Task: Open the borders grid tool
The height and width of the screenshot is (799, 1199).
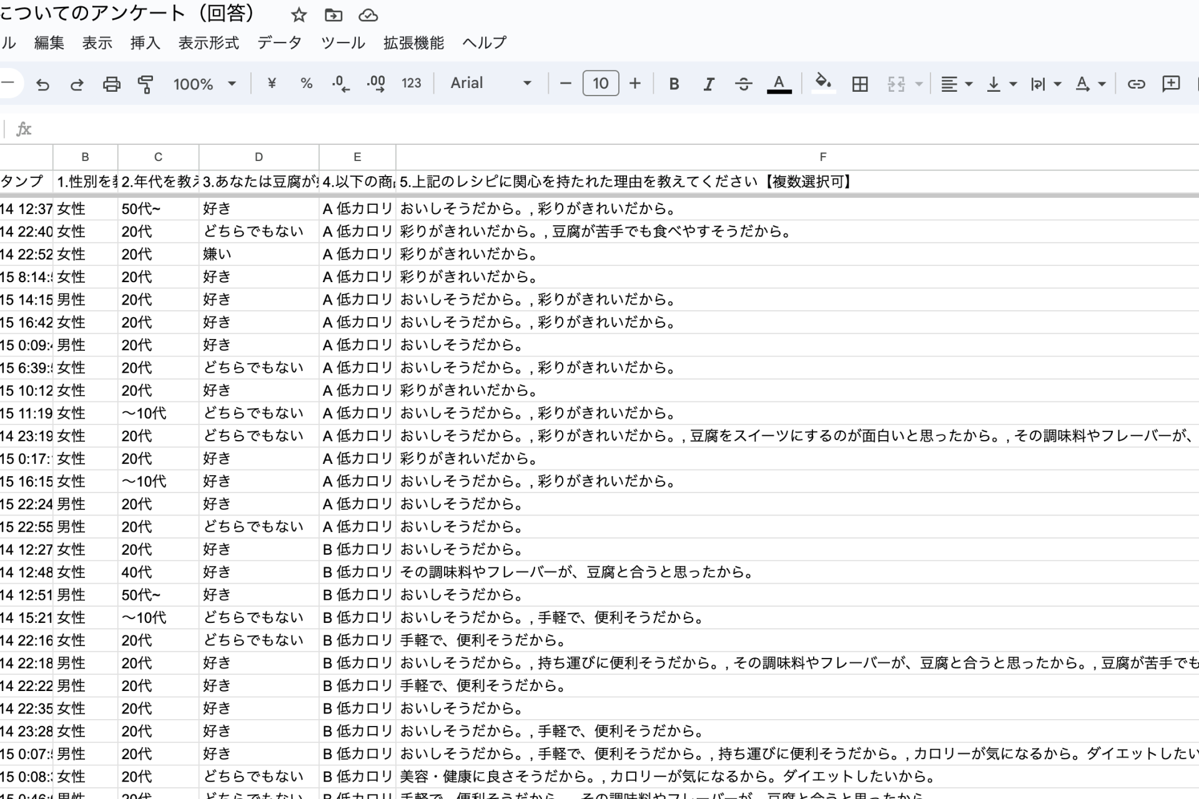Action: click(x=860, y=84)
